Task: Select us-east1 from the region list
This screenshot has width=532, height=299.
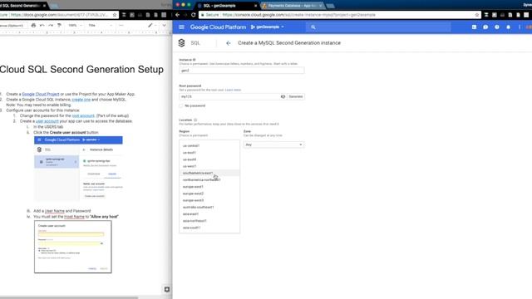Action: tap(209, 153)
